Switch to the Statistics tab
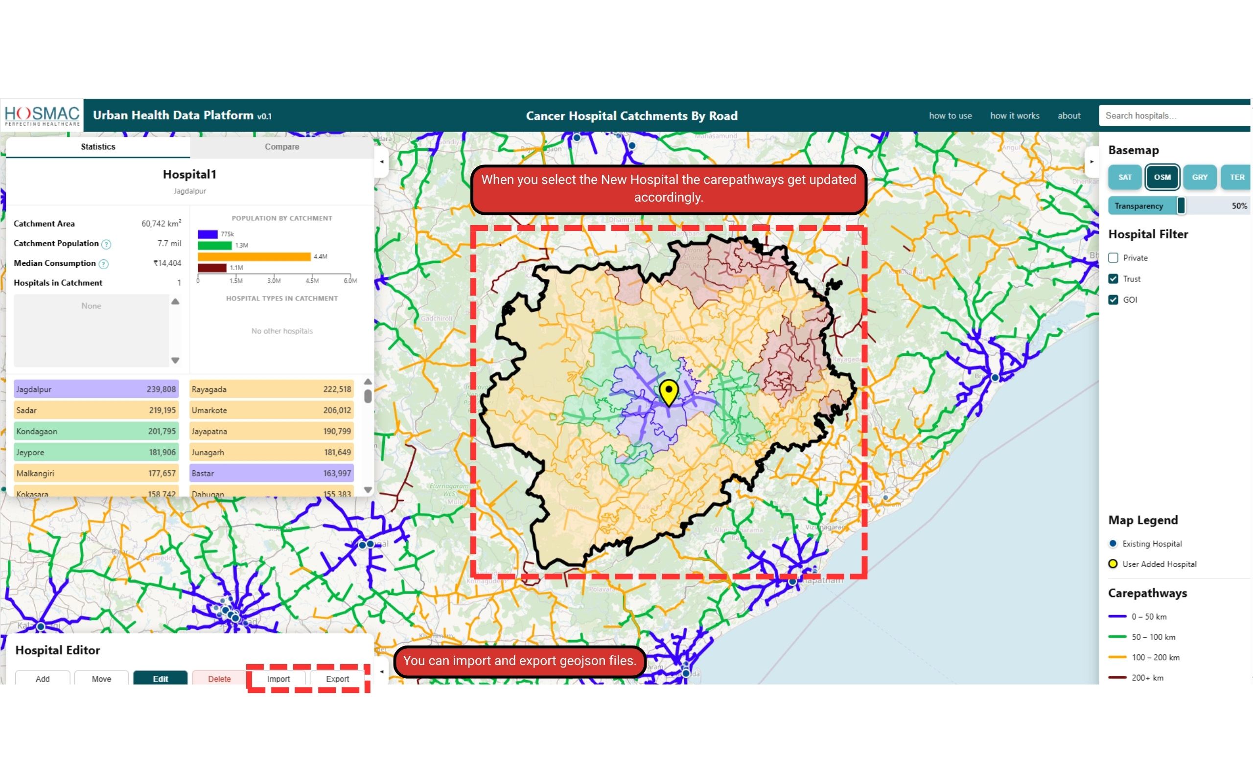The height and width of the screenshot is (783, 1253). pos(98,146)
